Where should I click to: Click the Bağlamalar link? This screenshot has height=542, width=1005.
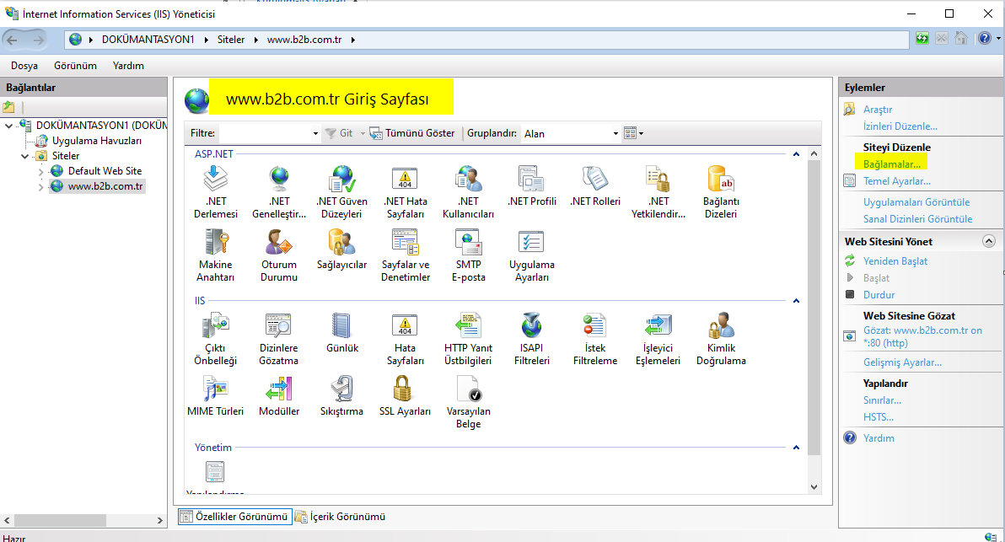click(x=891, y=164)
